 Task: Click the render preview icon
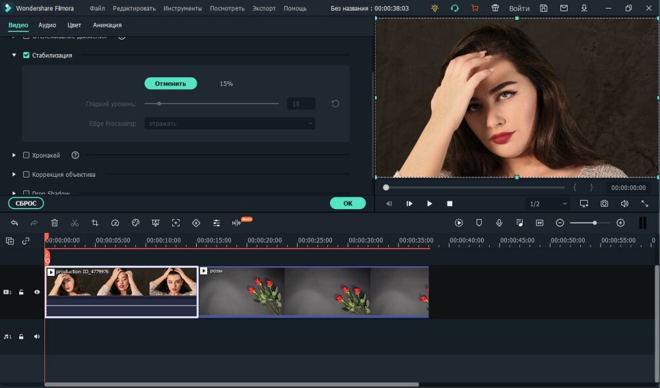(459, 223)
